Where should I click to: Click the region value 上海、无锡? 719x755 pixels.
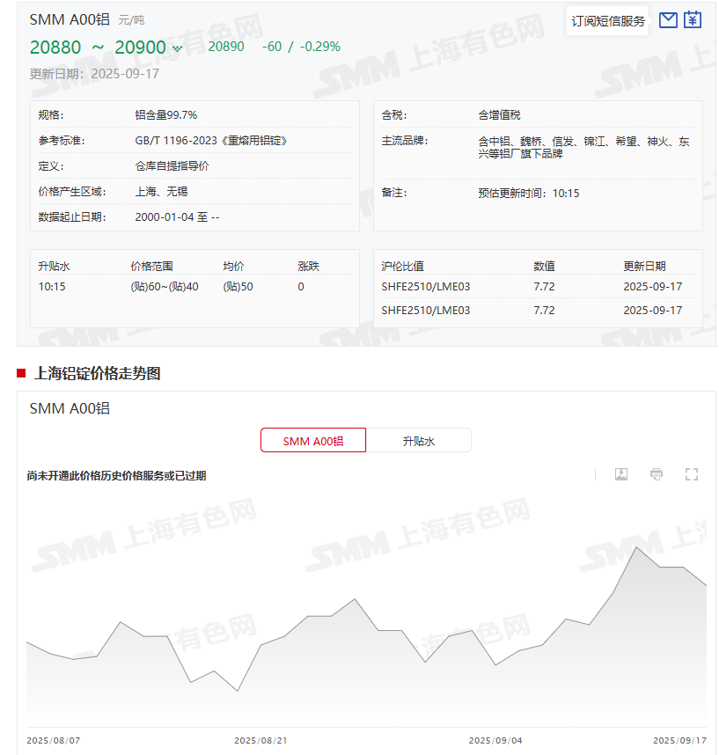161,192
